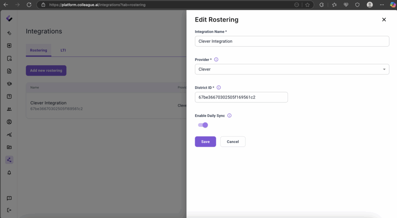The width and height of the screenshot is (397, 218).
Task: Disable the Enable Daily Sync toggle
Action: click(x=203, y=125)
